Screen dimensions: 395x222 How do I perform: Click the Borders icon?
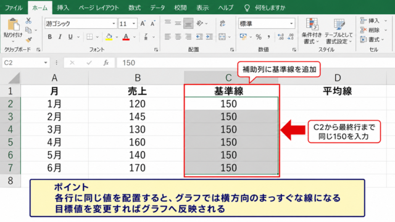point(89,37)
